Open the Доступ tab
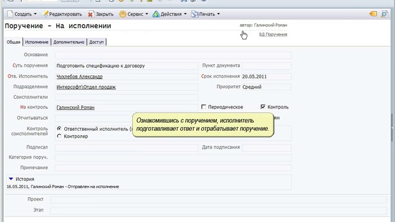Image resolution: width=395 pixels, height=222 pixels. 96,42
